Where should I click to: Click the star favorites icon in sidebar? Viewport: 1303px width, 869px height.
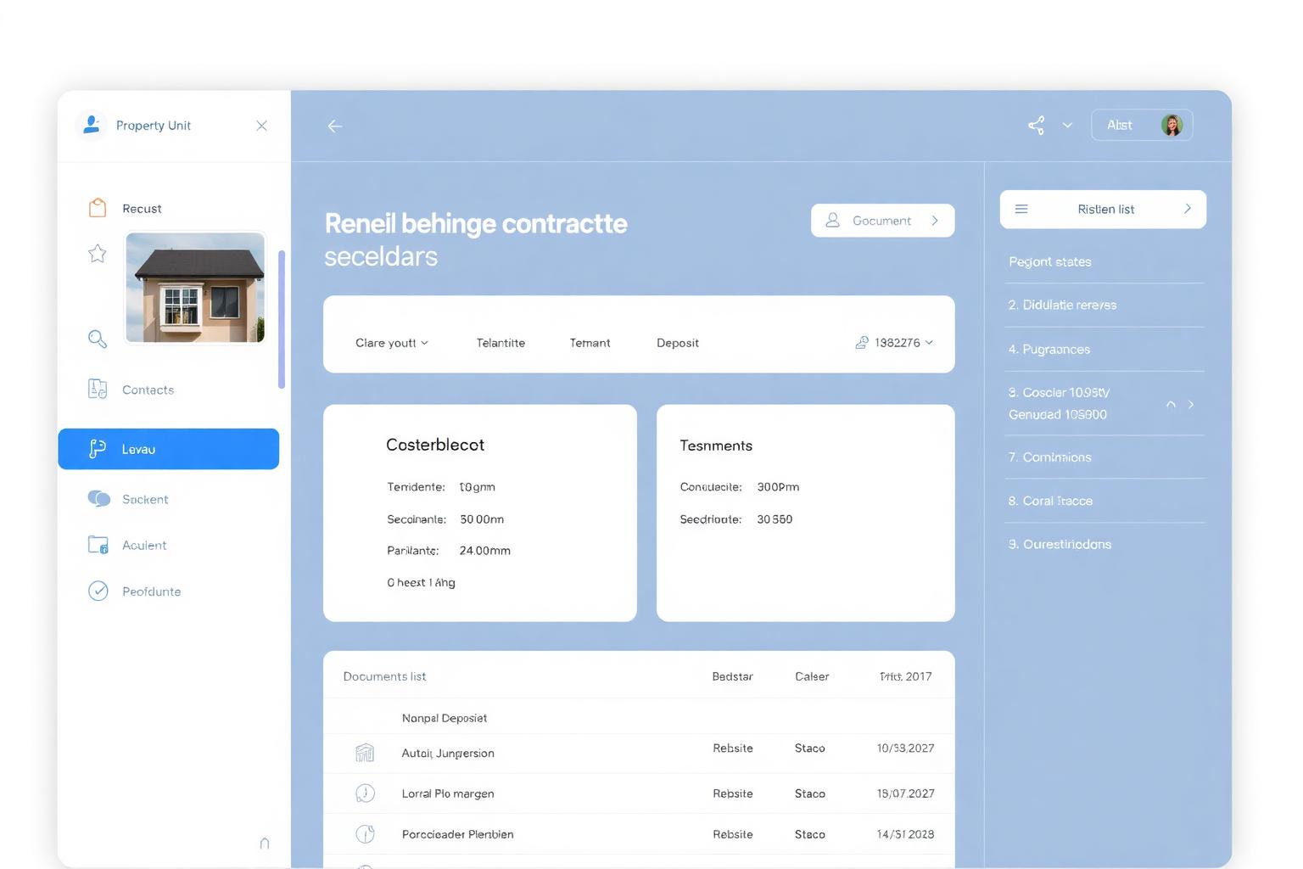coord(98,253)
